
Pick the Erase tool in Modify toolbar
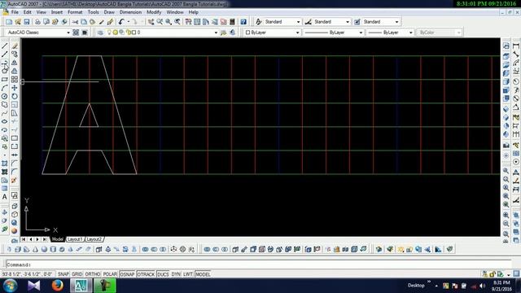15,46
